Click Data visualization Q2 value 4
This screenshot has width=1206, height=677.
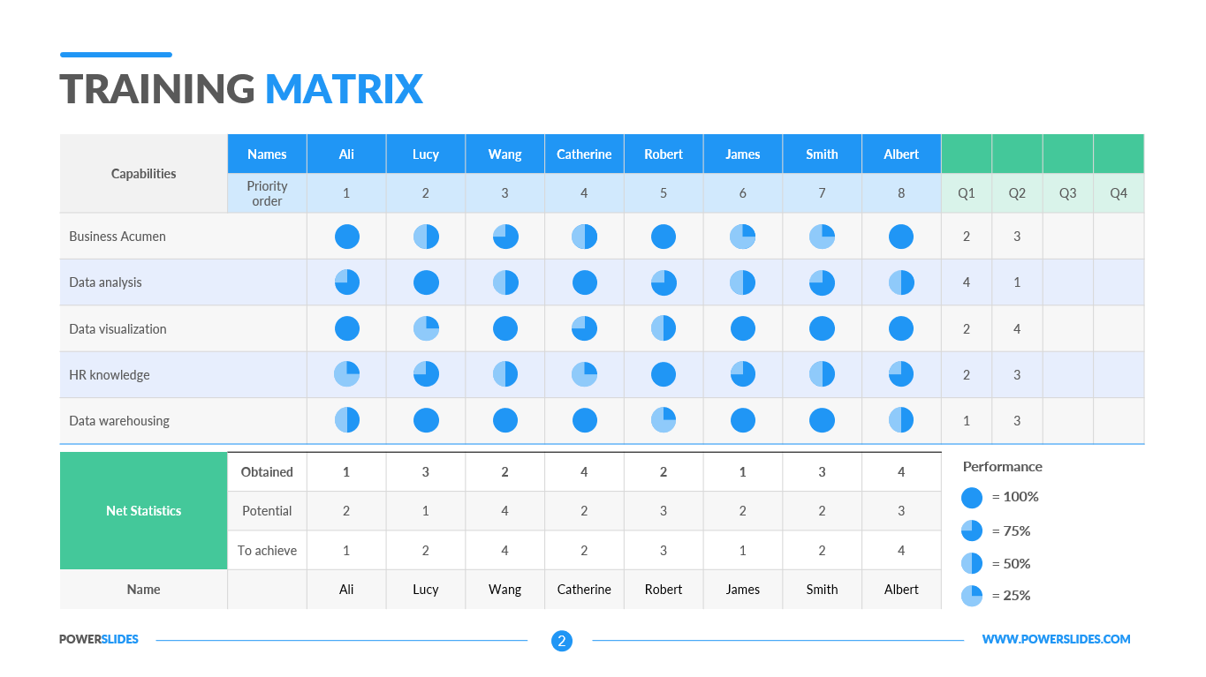pyautogui.click(x=1017, y=328)
